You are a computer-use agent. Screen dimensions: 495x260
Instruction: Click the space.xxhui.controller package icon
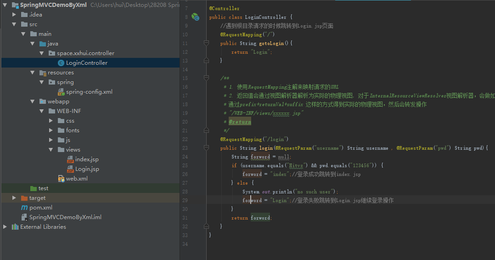tap(52, 53)
